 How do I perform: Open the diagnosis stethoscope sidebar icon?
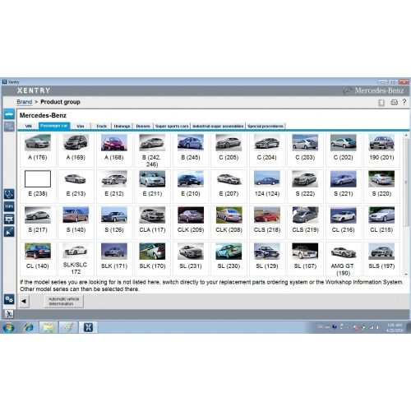[9, 194]
